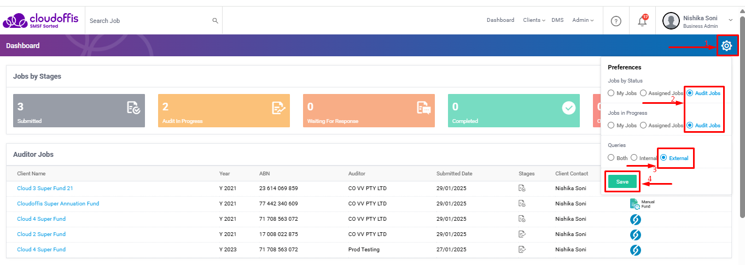This screenshot has height=265, width=745.
Task: Click ABN 77 442 340 609 cell
Action: (x=278, y=204)
